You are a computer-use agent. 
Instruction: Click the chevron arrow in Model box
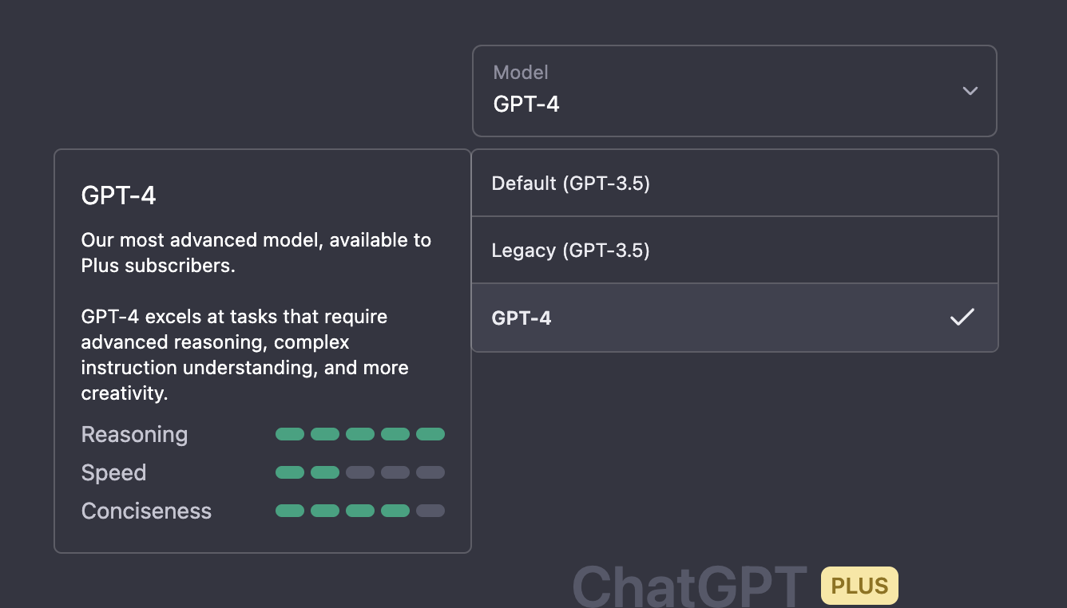point(970,91)
